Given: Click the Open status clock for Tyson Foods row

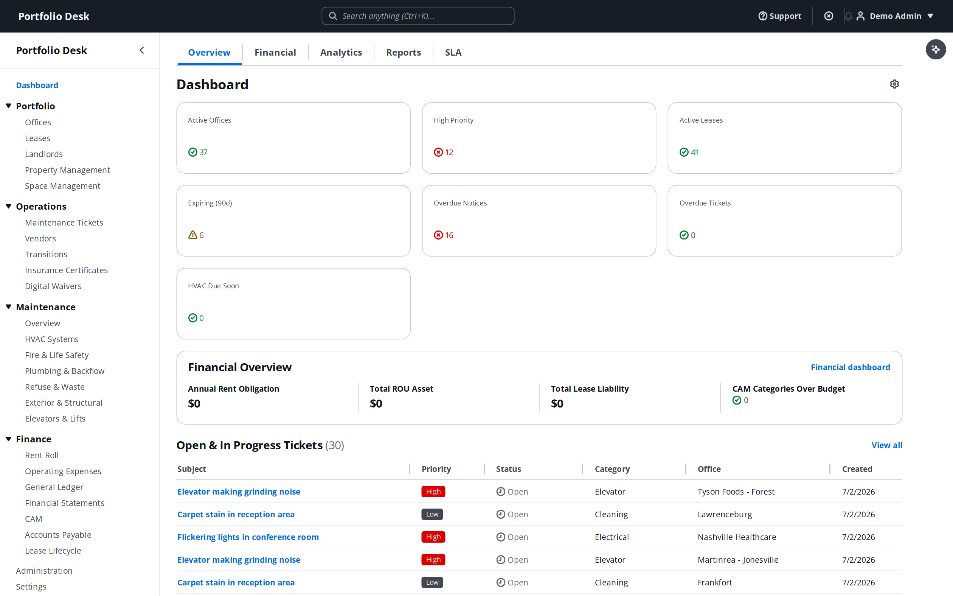Looking at the screenshot, I should click(501, 492).
